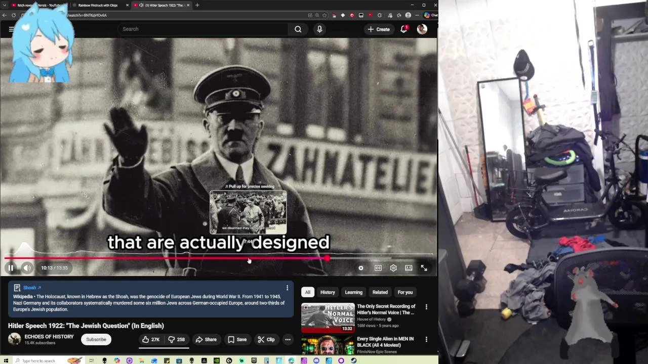648x364 pixels.
Task: Dislike the video with the 258 thumbs-down
Action: 177,339
